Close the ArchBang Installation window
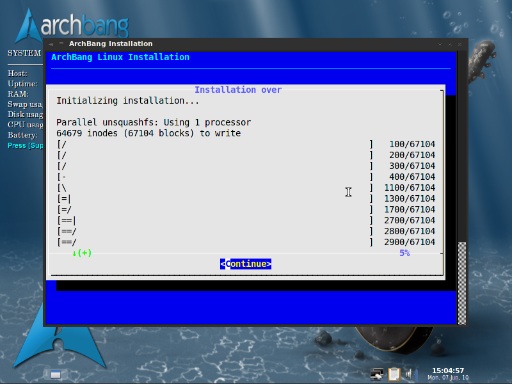The width and height of the screenshot is (512, 384). coord(460,44)
